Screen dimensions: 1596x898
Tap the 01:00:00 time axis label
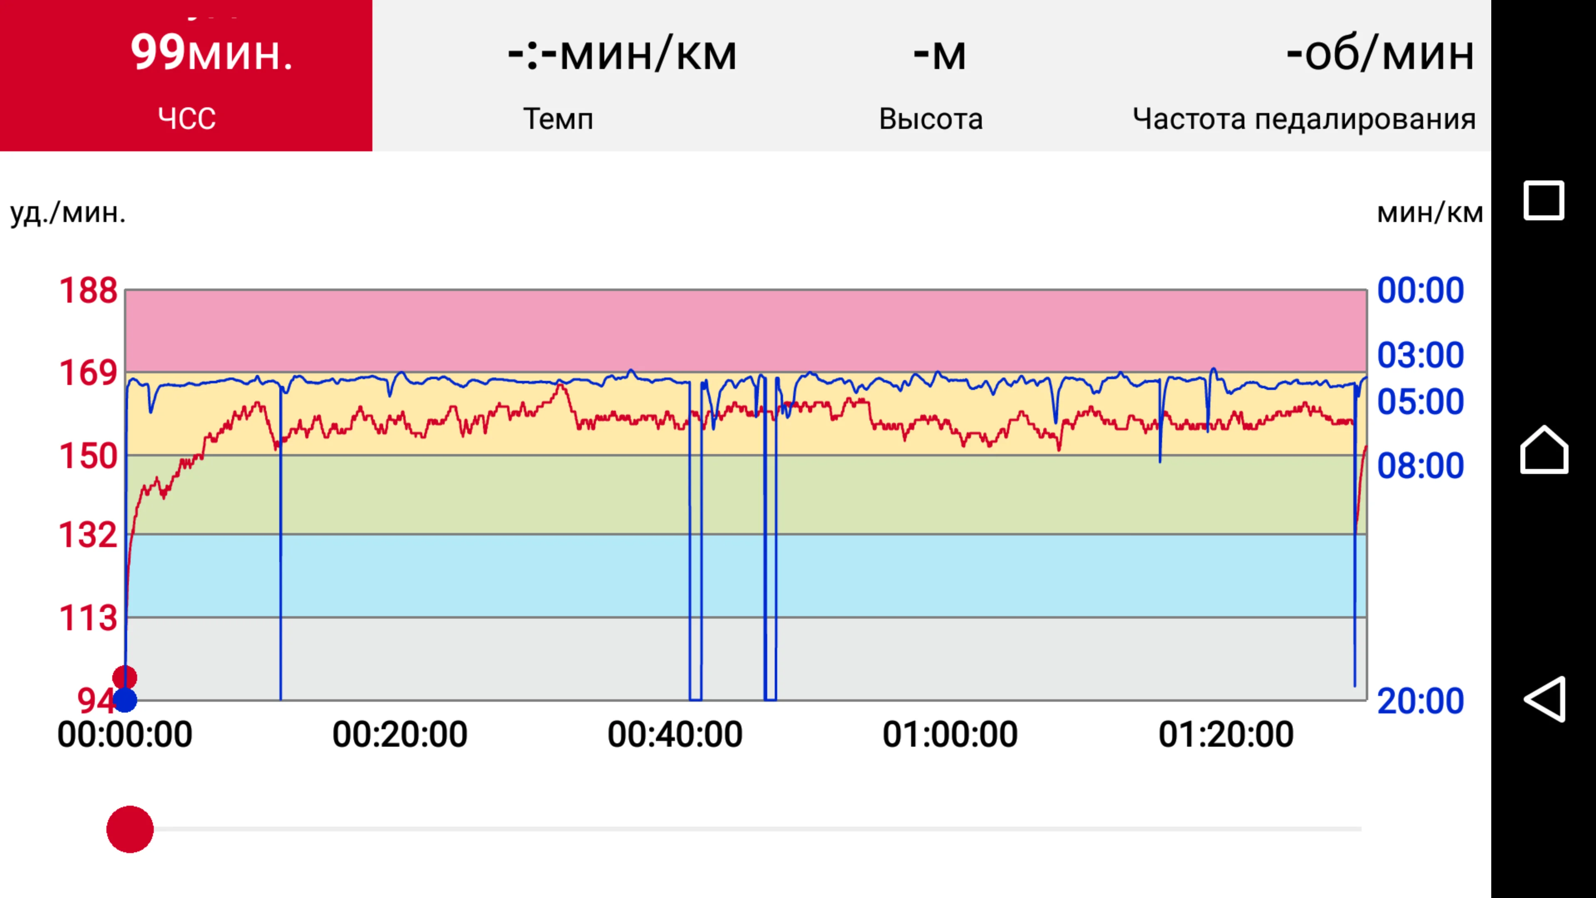pos(950,734)
